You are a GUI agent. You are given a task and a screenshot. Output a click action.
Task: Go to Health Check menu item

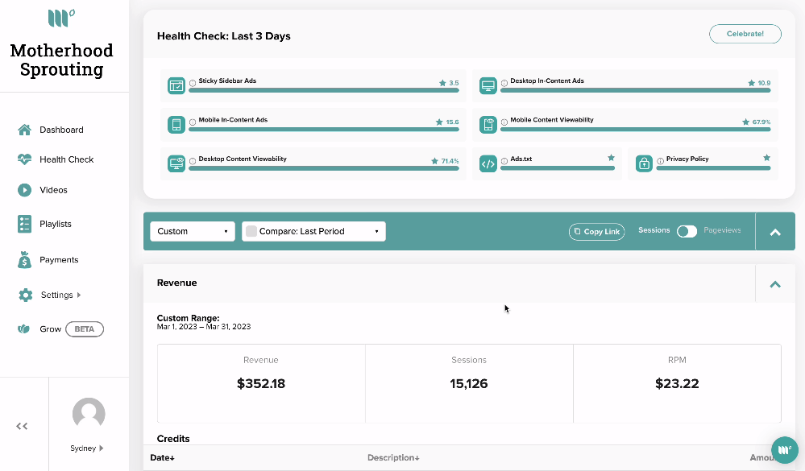[x=66, y=159]
